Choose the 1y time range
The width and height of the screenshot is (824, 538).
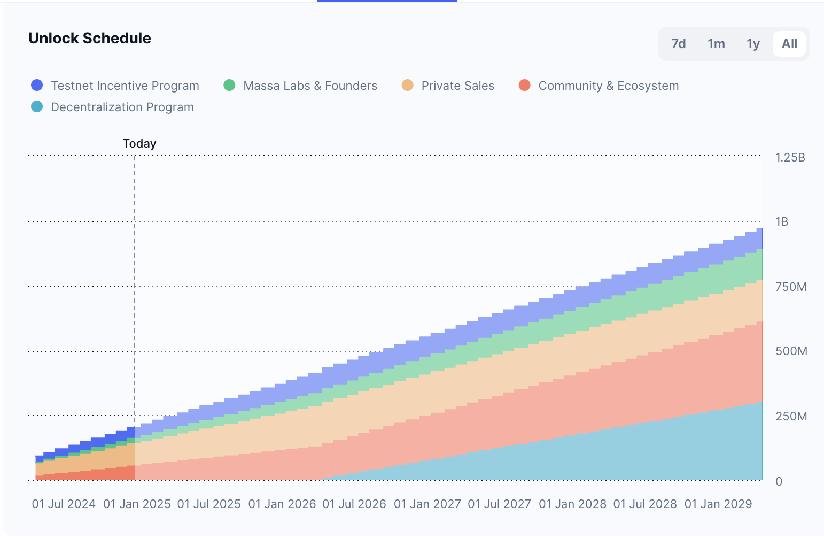coord(753,44)
